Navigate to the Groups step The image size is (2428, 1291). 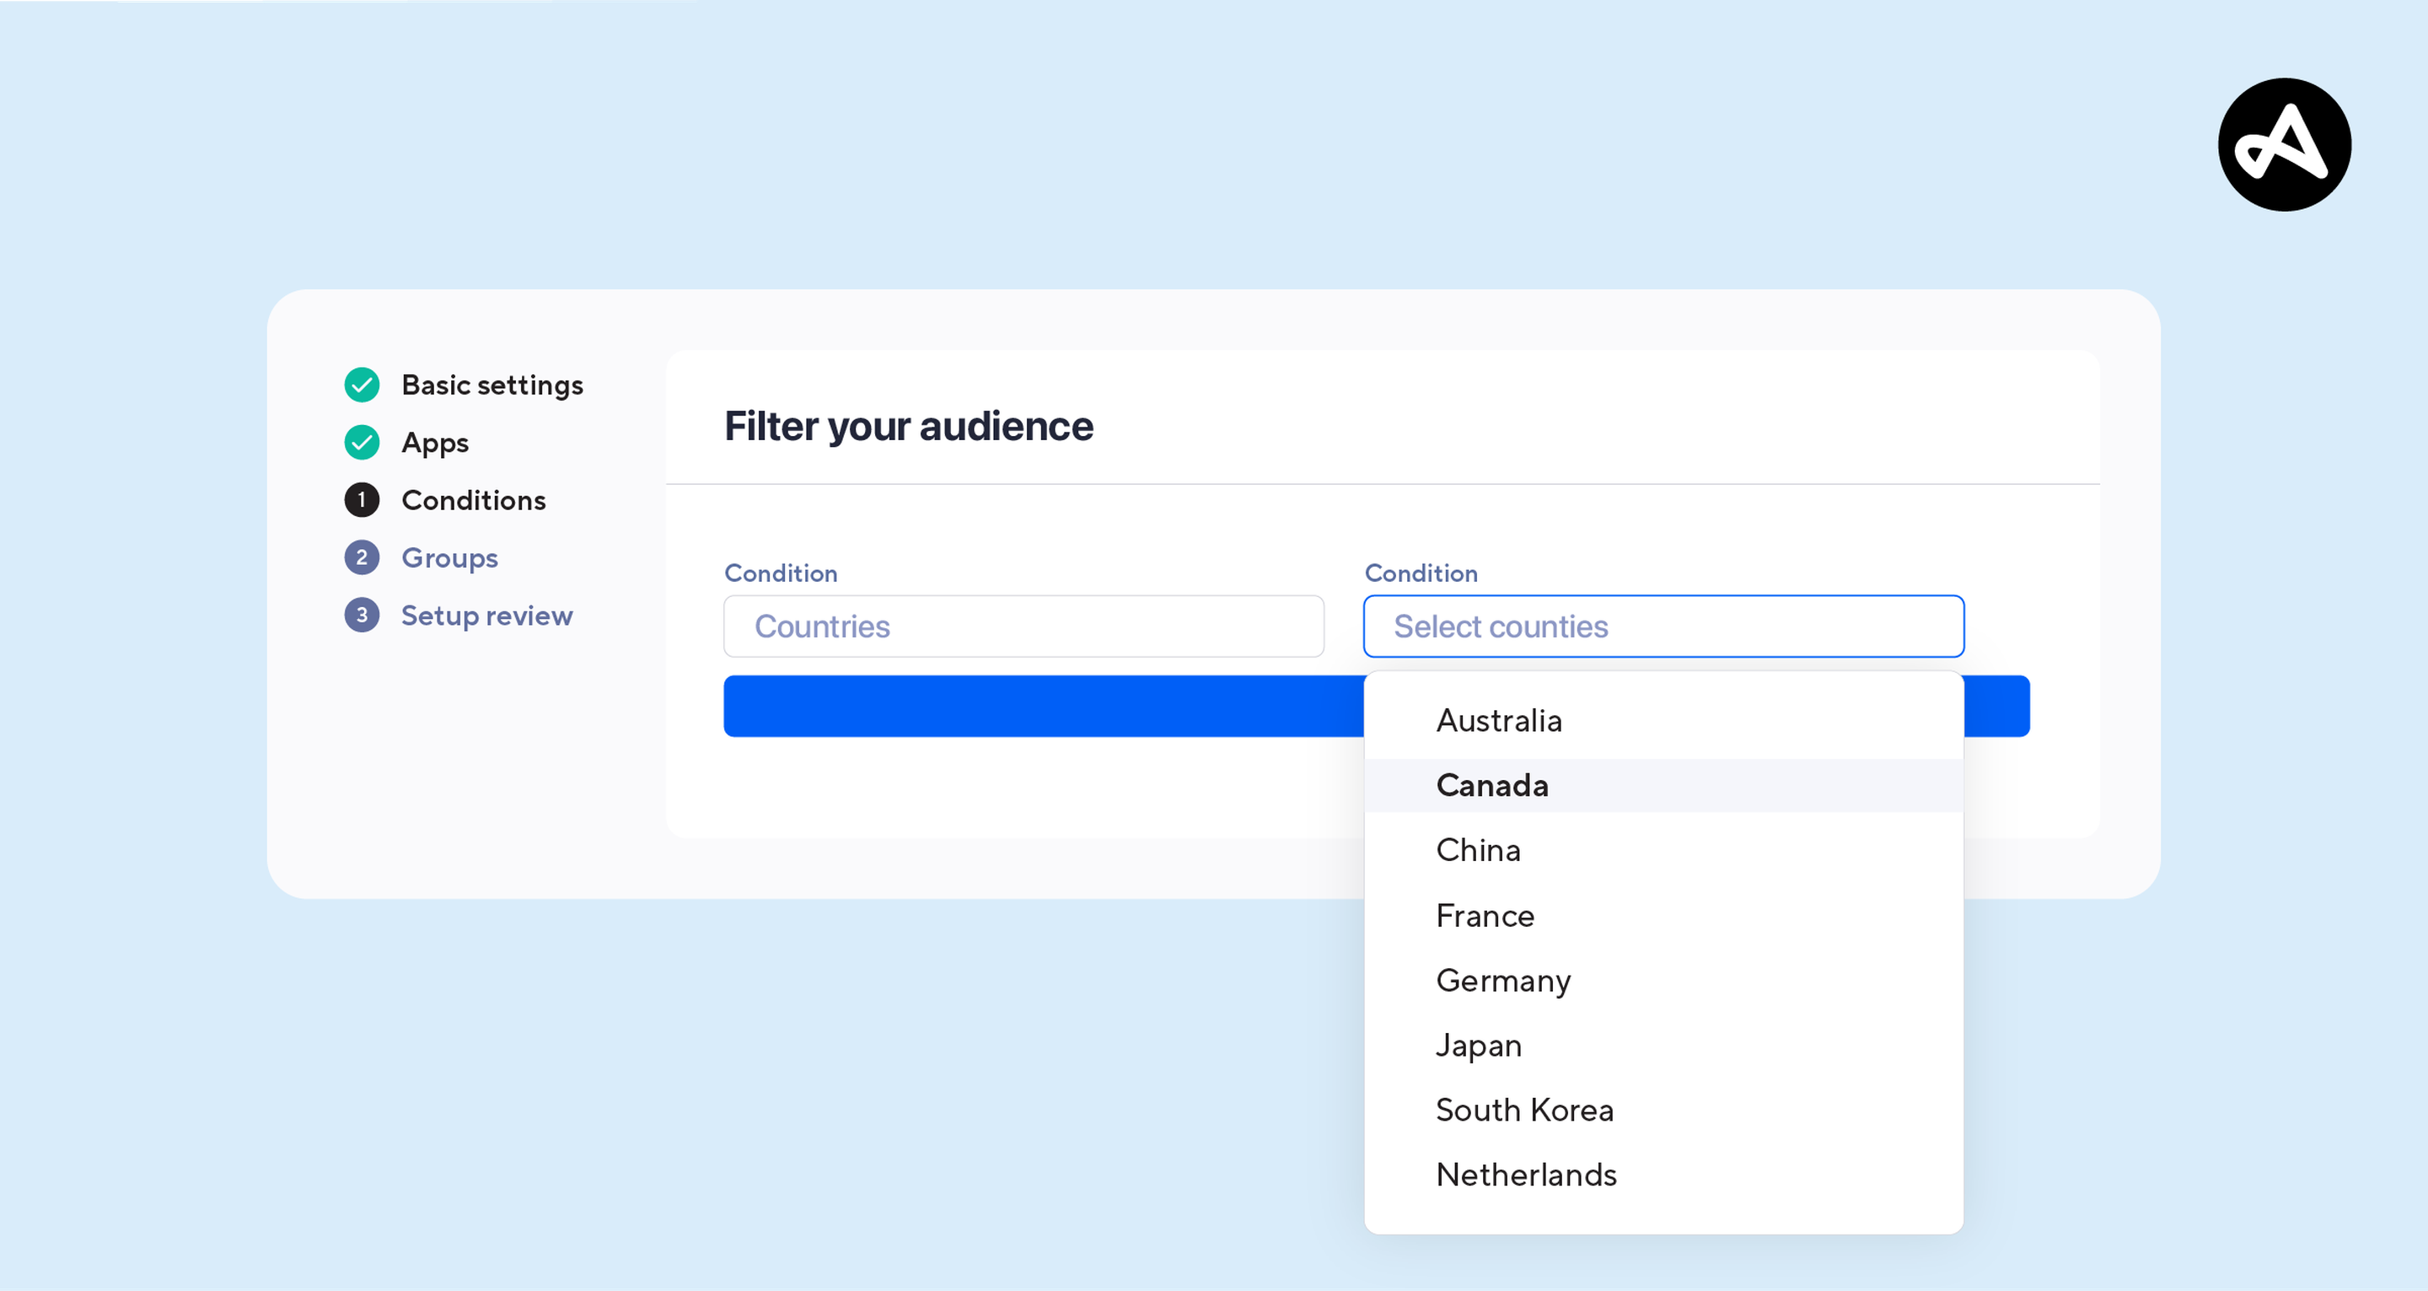pyautogui.click(x=449, y=557)
